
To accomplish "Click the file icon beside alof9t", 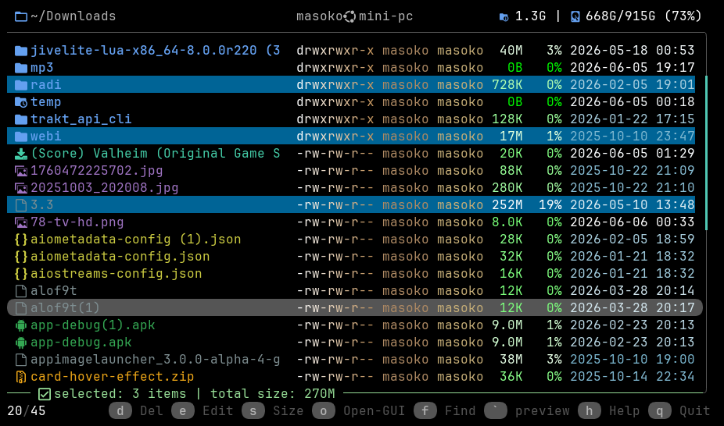I will (21, 291).
